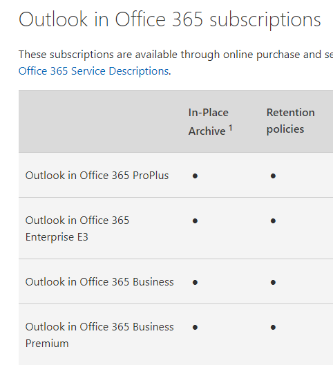
Task: Click the Retention policies column header
Action: pyautogui.click(x=290, y=121)
